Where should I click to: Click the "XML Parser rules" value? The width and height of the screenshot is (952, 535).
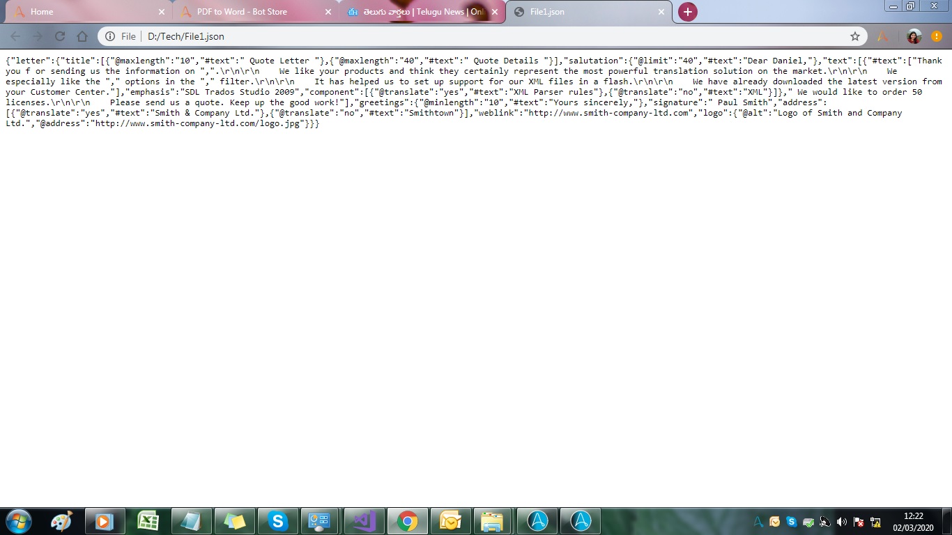click(x=553, y=92)
